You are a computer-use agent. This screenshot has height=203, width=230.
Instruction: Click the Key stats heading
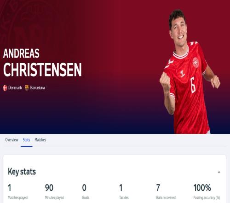pos(22,172)
